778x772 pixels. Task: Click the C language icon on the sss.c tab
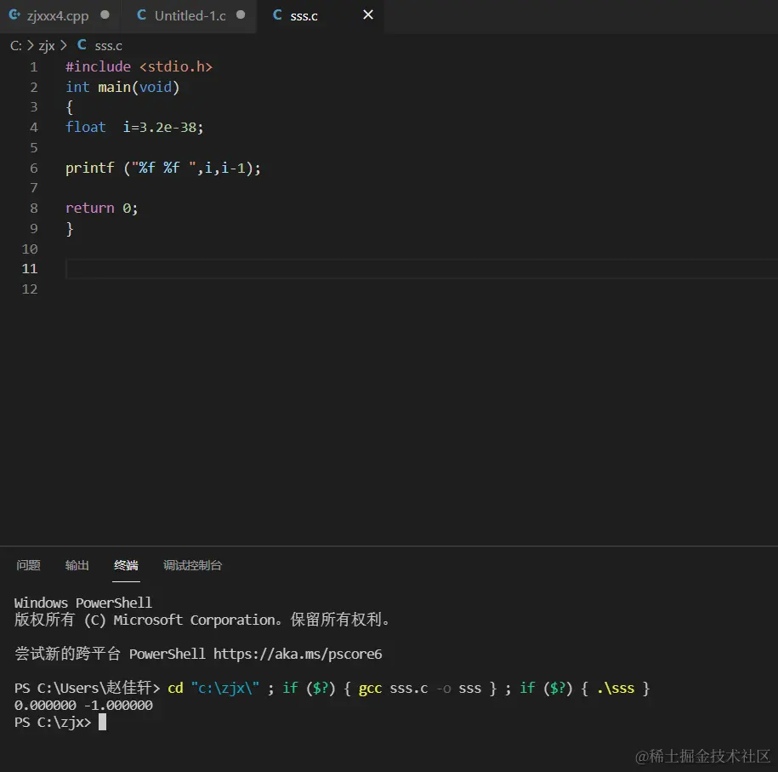pos(275,14)
